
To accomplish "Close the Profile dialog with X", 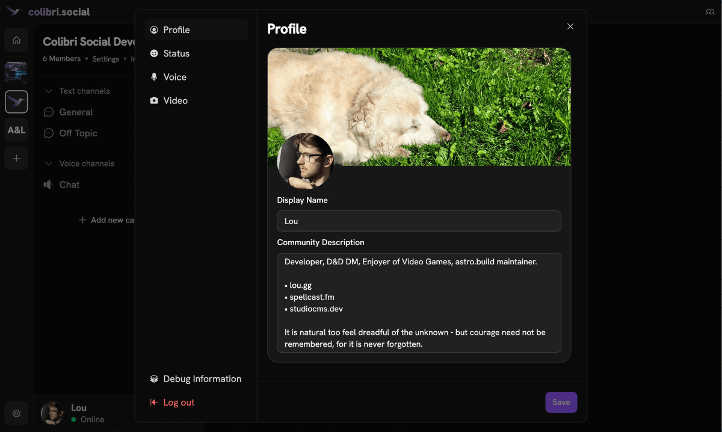I will click(570, 26).
